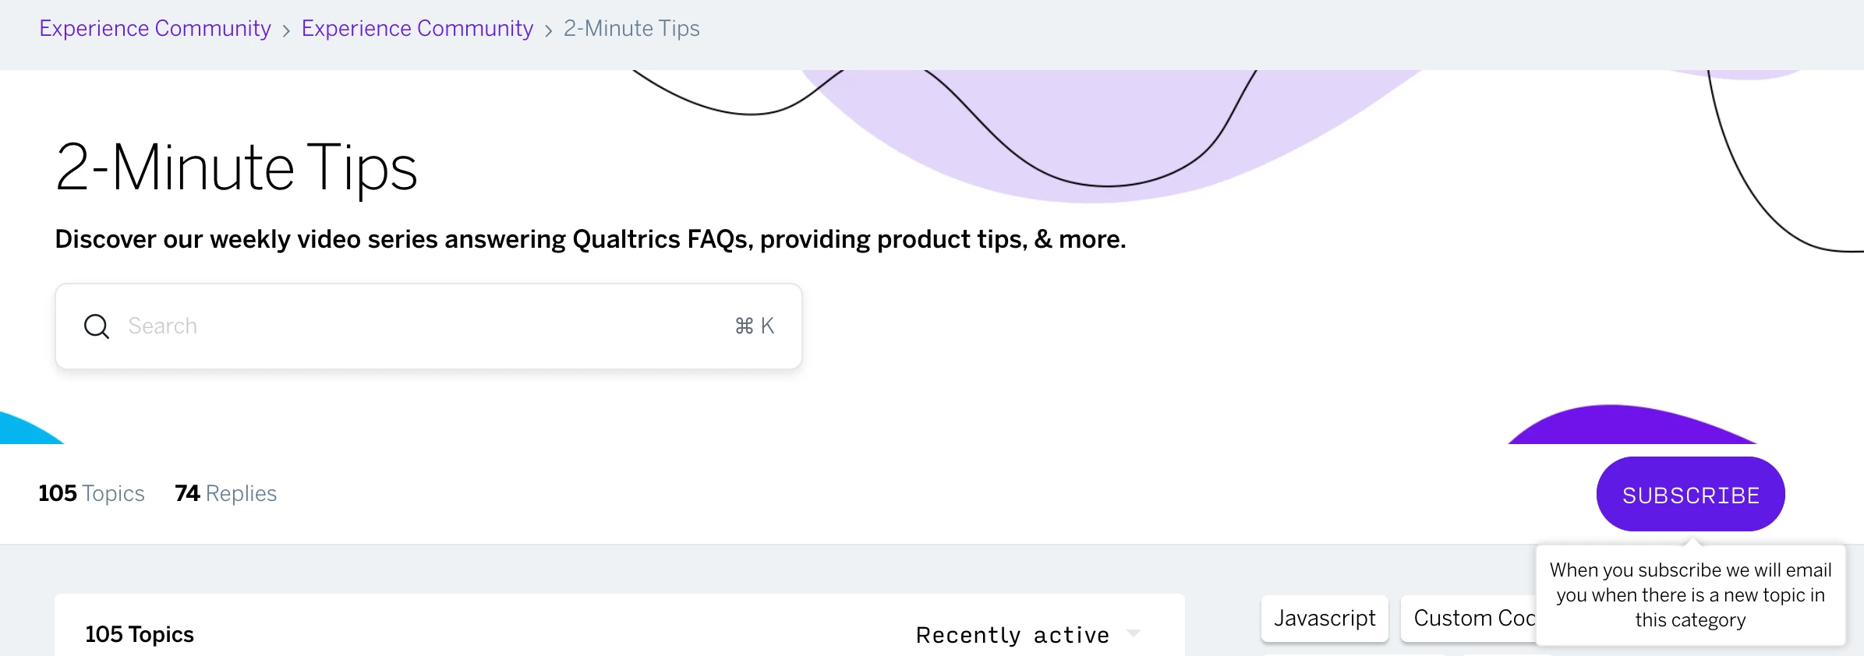Screen dimensions: 1864x656
Task: Subscribe to the 2-Minute Tips category
Action: tap(1690, 494)
